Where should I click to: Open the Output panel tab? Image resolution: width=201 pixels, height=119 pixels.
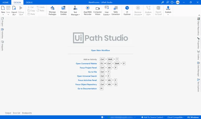coord(8,113)
